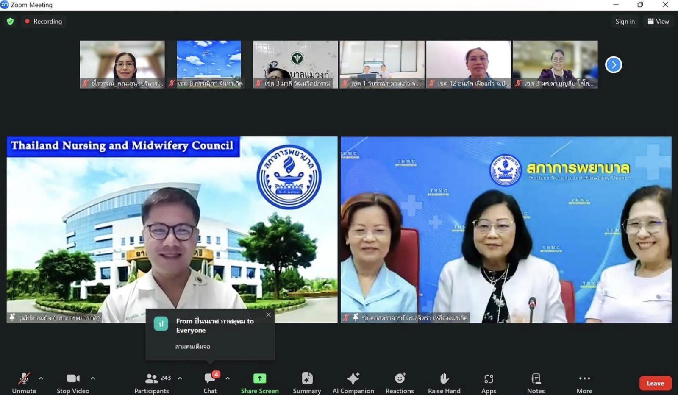Restore down the Zoom Meeting window
The height and width of the screenshot is (395, 678).
coord(640,5)
